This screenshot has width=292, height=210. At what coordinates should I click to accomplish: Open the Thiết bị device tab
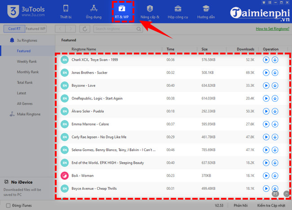pyautogui.click(x=66, y=12)
